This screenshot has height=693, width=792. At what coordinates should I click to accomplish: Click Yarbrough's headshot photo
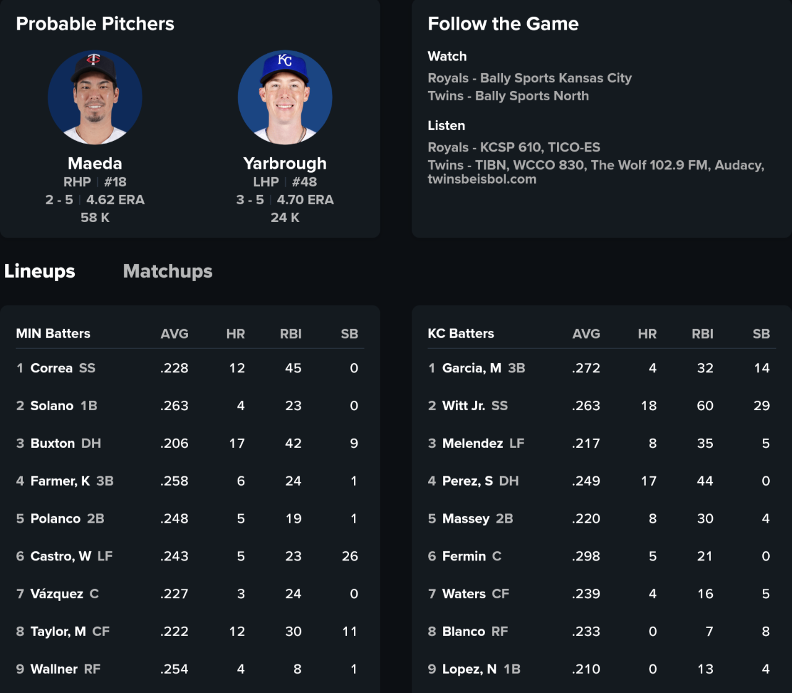[x=285, y=98]
